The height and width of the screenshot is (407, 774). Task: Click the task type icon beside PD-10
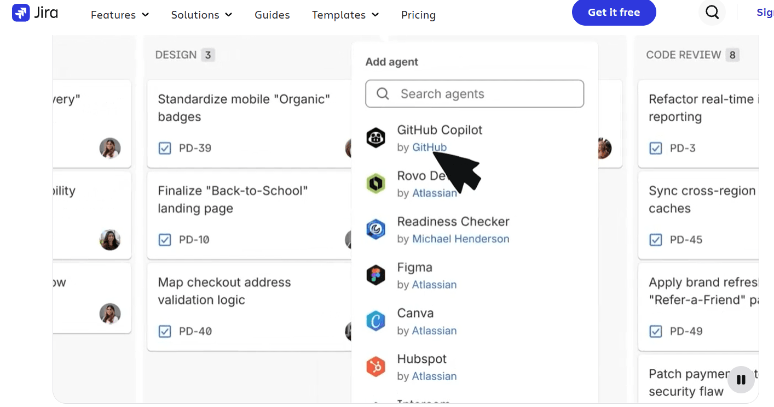(x=165, y=240)
